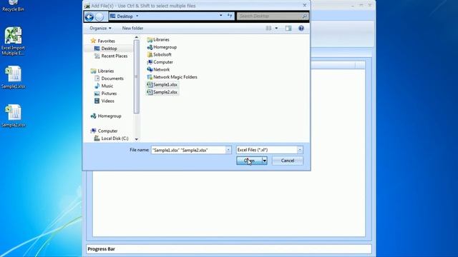
Task: Click navigation pane scrollbar up arrow
Action: pos(137,38)
